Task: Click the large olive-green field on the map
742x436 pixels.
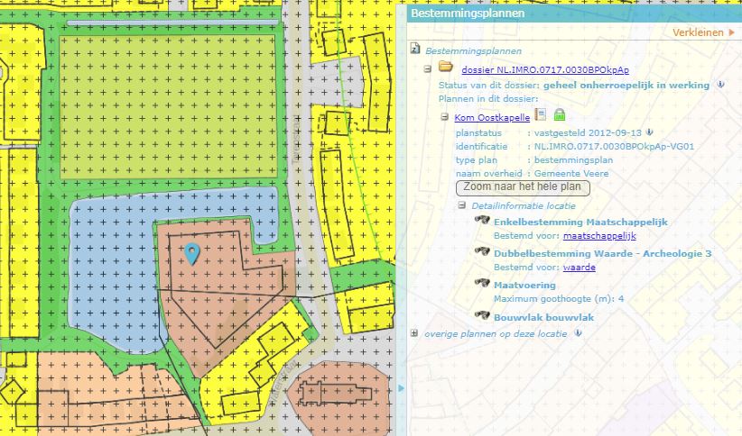Action: coord(168,106)
